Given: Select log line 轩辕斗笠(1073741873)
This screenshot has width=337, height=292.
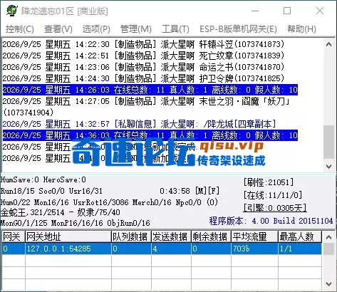Looking at the screenshot, I should [x=143, y=44].
